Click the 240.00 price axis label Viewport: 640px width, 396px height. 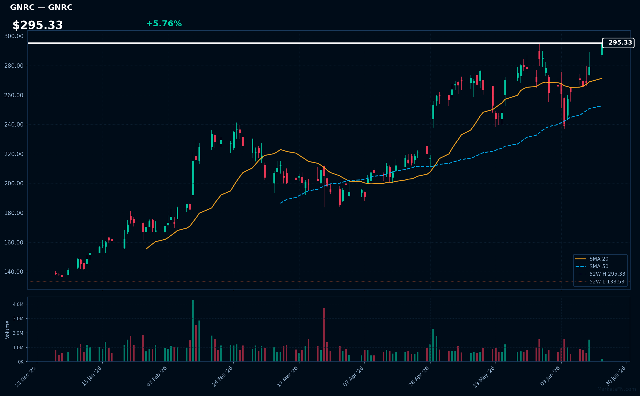[x=14, y=125]
